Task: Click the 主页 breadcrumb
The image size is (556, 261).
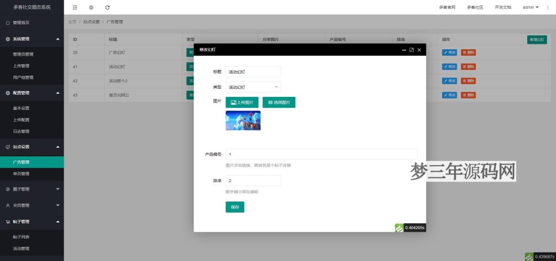Action: (x=72, y=22)
